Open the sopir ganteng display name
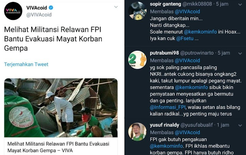 pyautogui.click(x=165, y=4)
